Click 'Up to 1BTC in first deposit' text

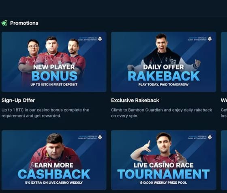(x=54, y=84)
